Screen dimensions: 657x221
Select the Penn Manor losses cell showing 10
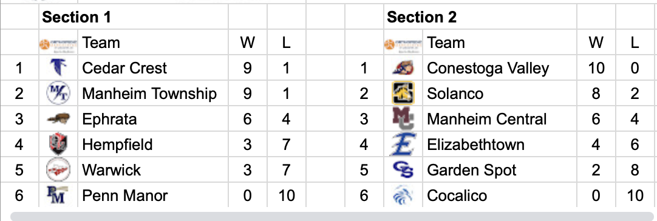(286, 195)
